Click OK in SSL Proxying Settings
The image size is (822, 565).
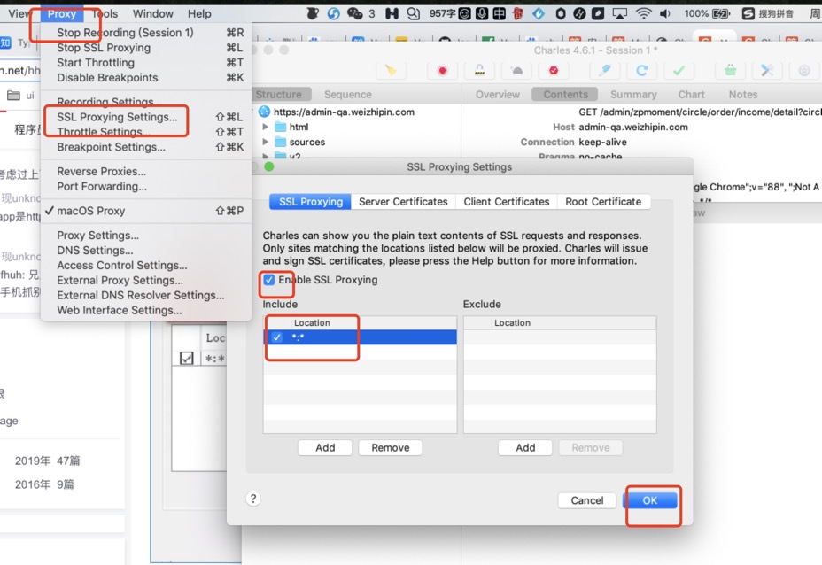tap(649, 500)
